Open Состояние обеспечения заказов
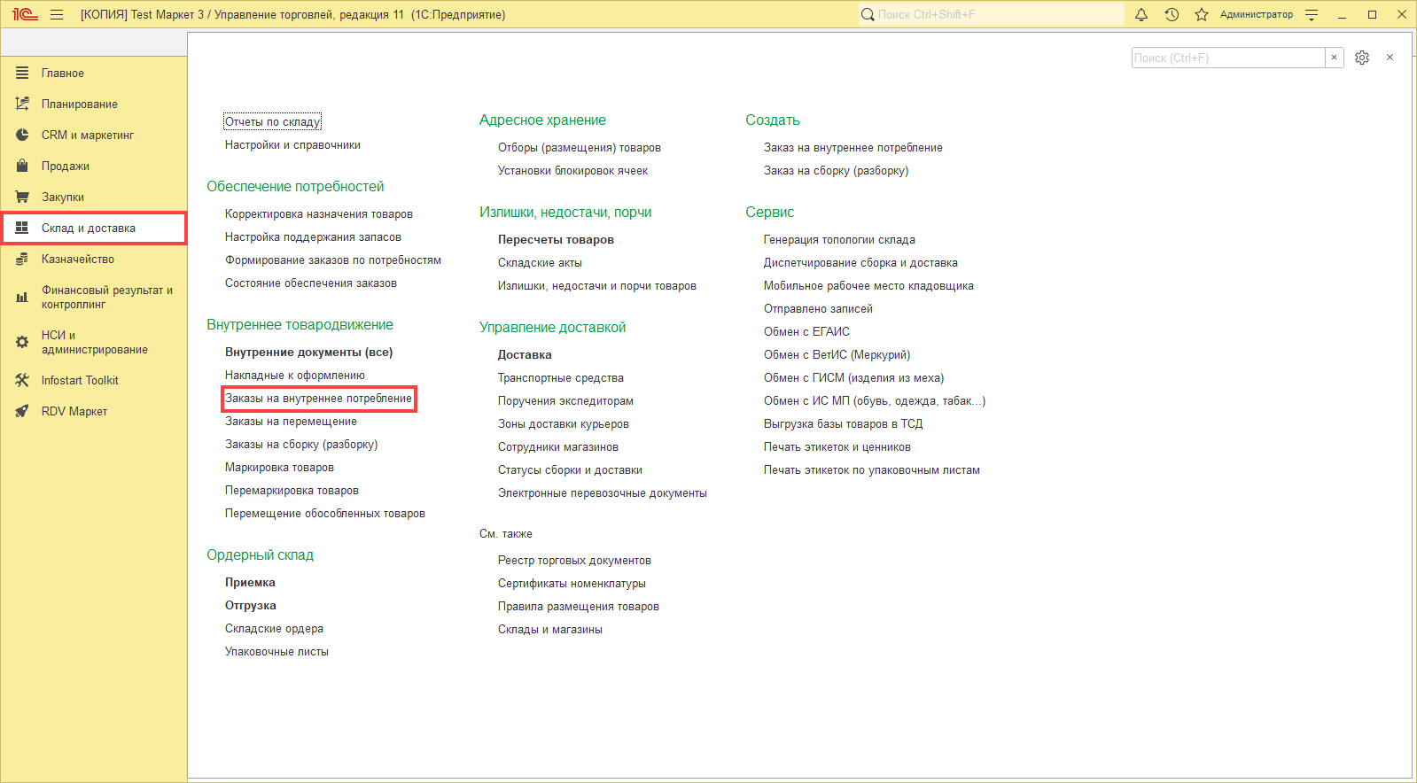The width and height of the screenshot is (1417, 783). coord(311,283)
